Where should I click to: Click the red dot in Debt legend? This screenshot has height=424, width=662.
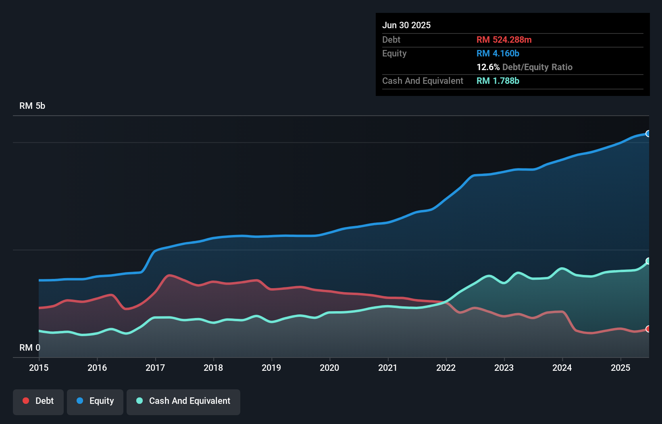[26, 401]
